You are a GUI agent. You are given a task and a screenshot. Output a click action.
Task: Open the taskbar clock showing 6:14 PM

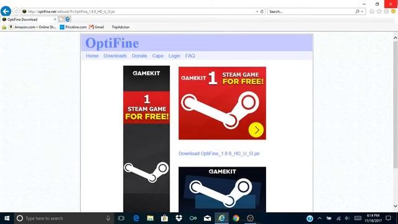coord(373,218)
